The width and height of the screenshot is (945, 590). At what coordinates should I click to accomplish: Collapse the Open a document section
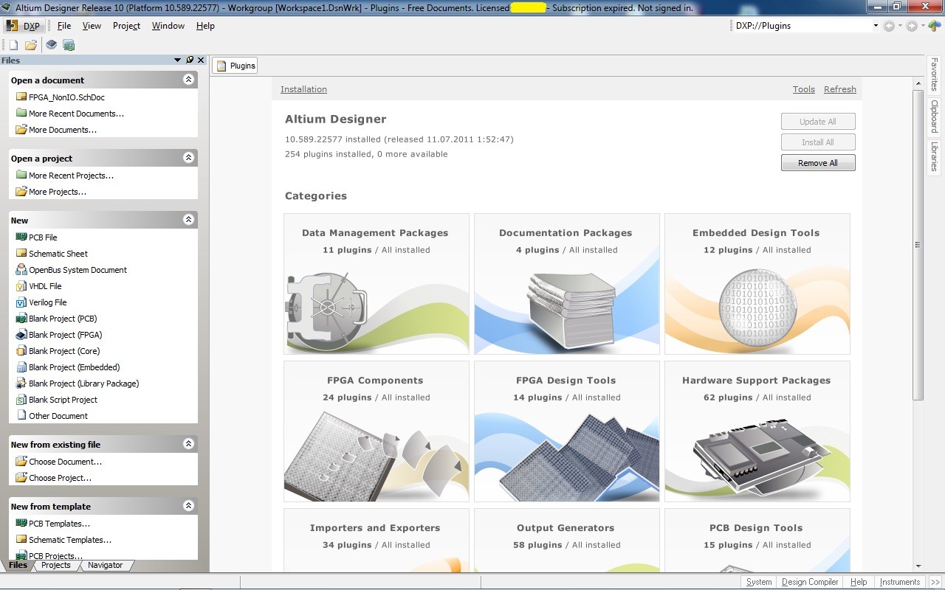click(x=188, y=80)
